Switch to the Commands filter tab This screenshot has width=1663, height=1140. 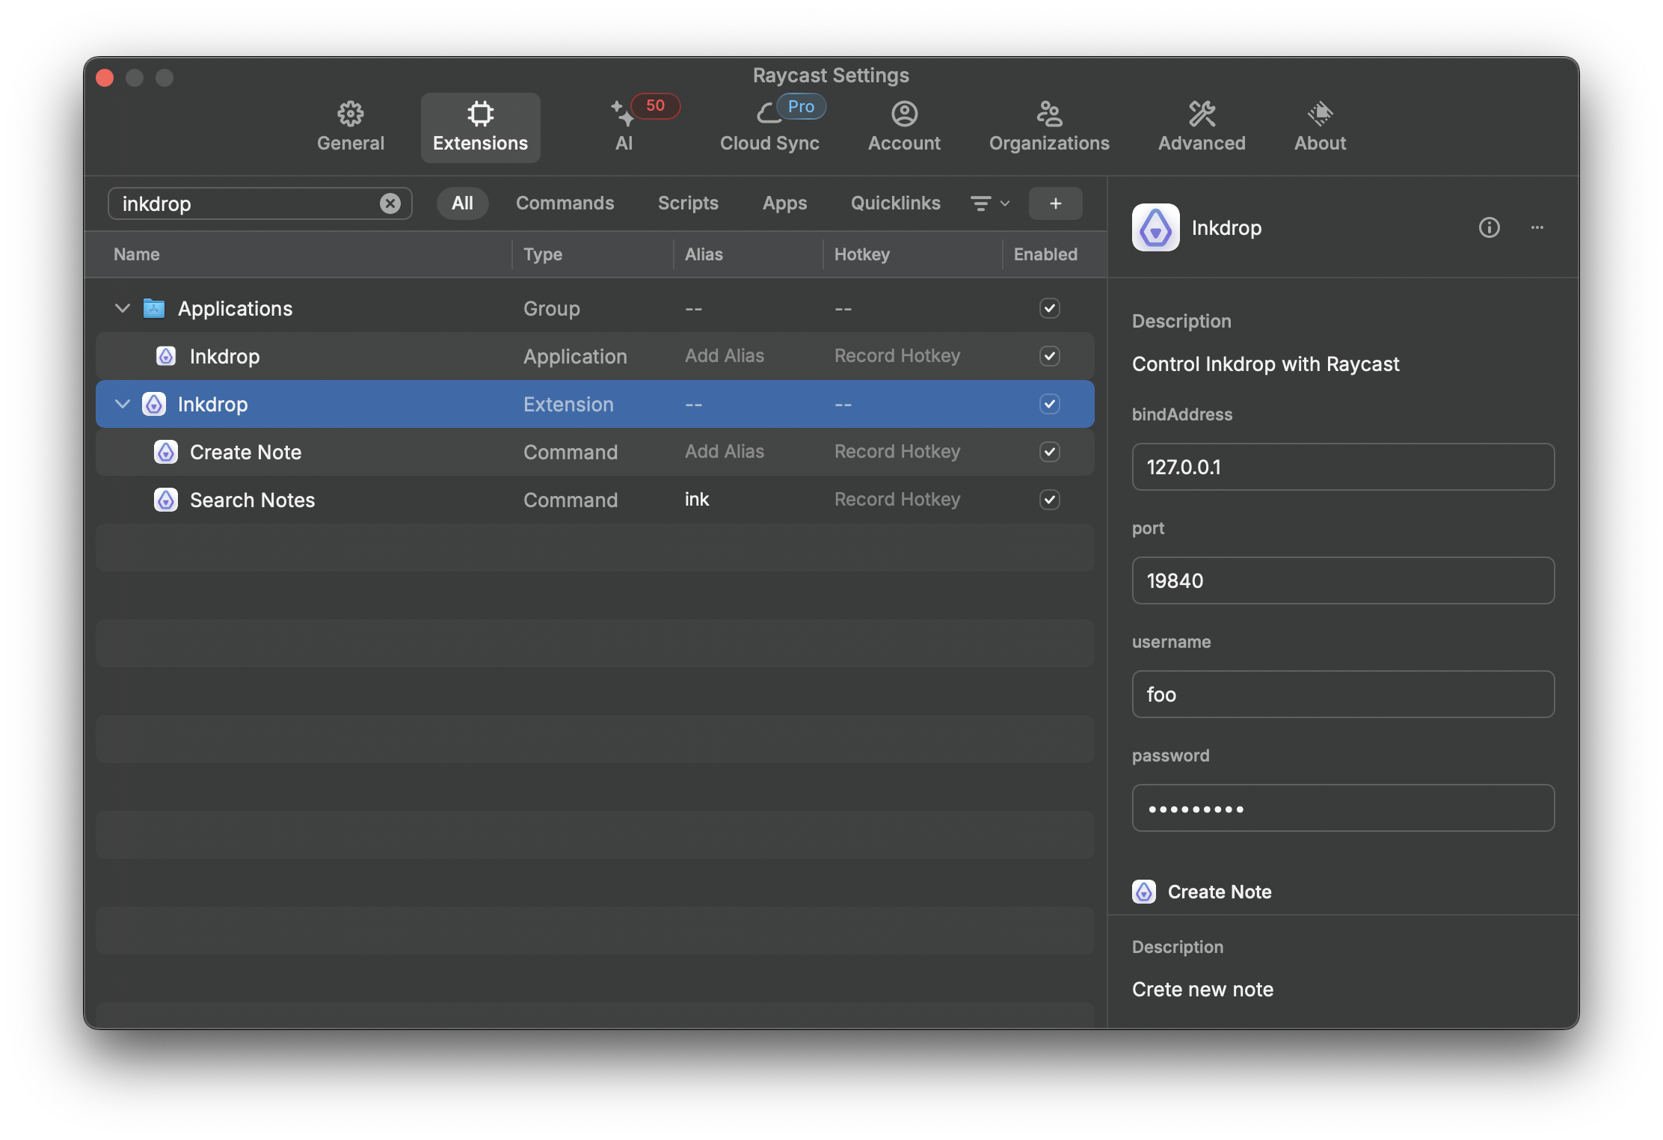[x=565, y=203]
